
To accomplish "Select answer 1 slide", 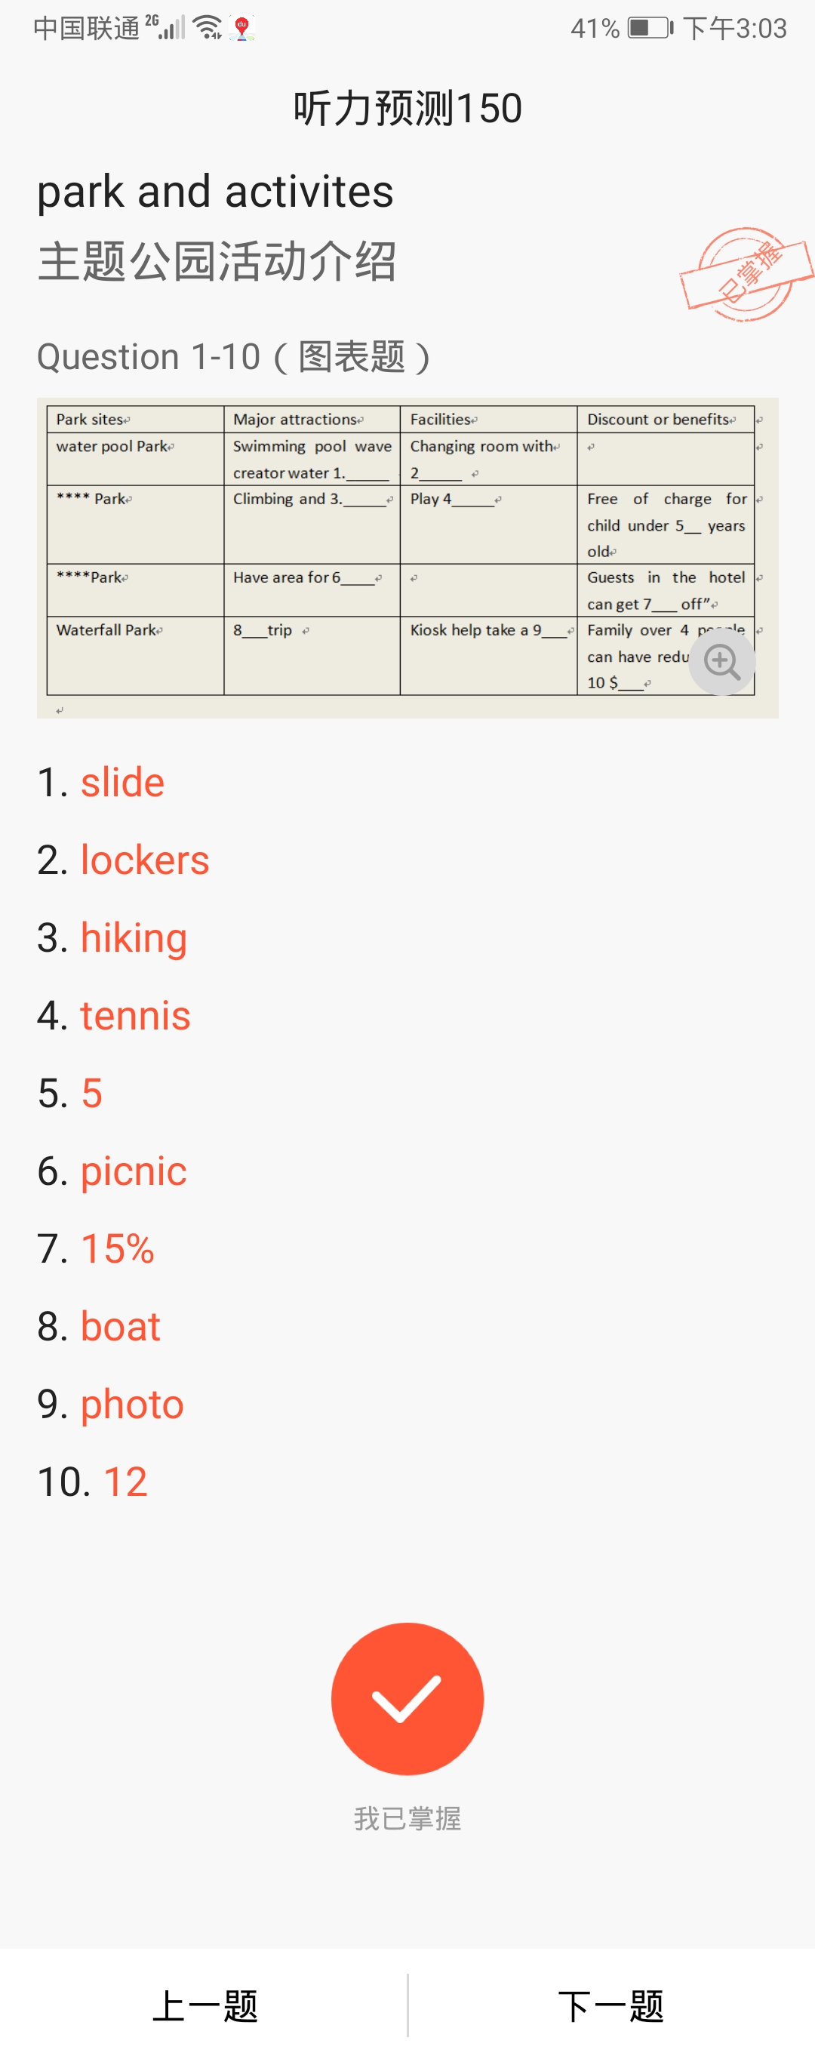I will pos(101,782).
